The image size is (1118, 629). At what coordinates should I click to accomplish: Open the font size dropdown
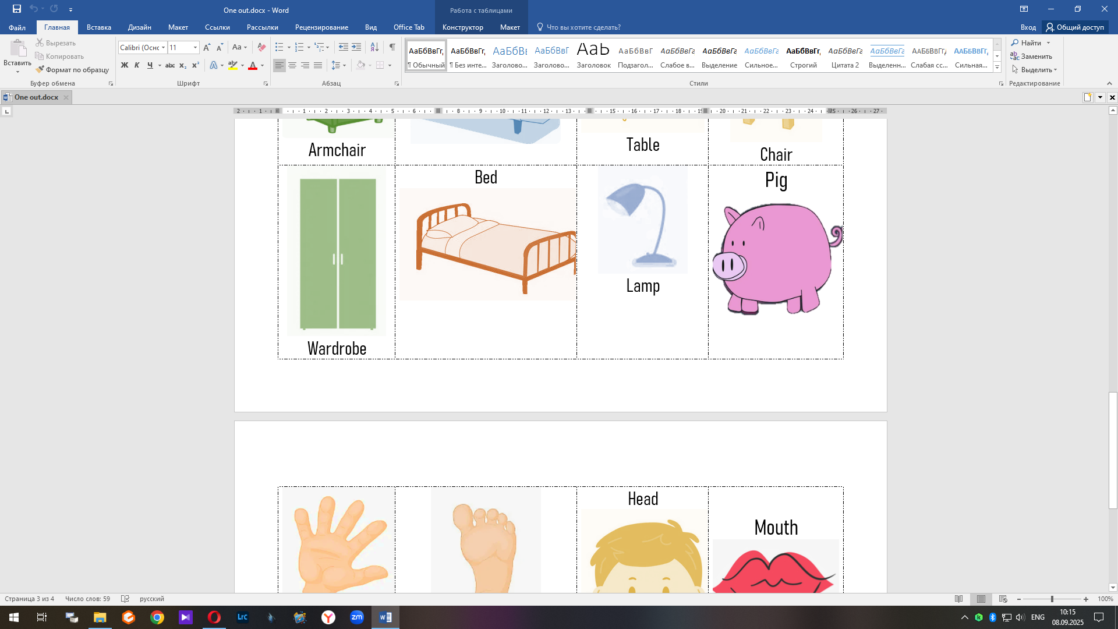[195, 48]
